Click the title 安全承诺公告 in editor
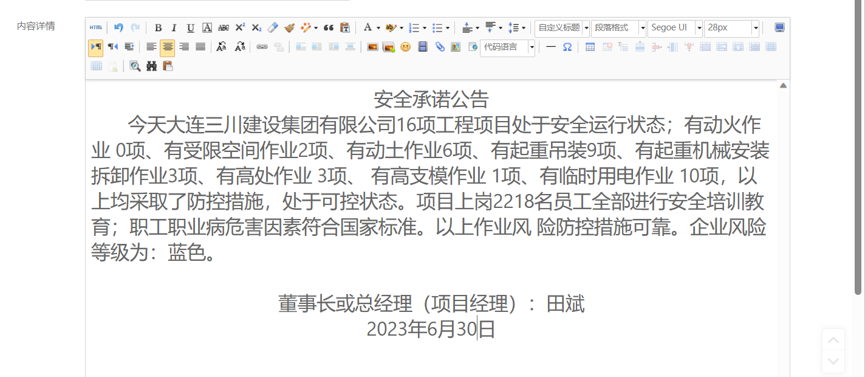This screenshot has height=377, width=865. (431, 99)
